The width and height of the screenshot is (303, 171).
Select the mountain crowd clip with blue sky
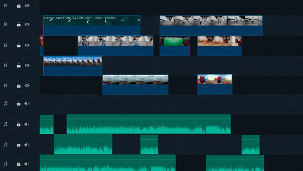tap(73, 66)
